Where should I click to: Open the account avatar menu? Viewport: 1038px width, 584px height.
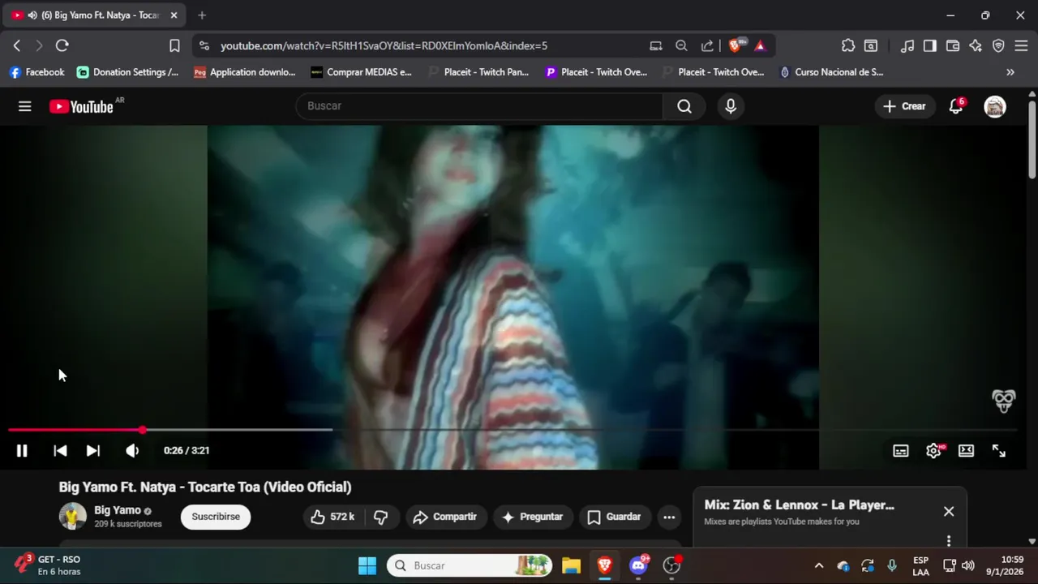[x=995, y=106]
